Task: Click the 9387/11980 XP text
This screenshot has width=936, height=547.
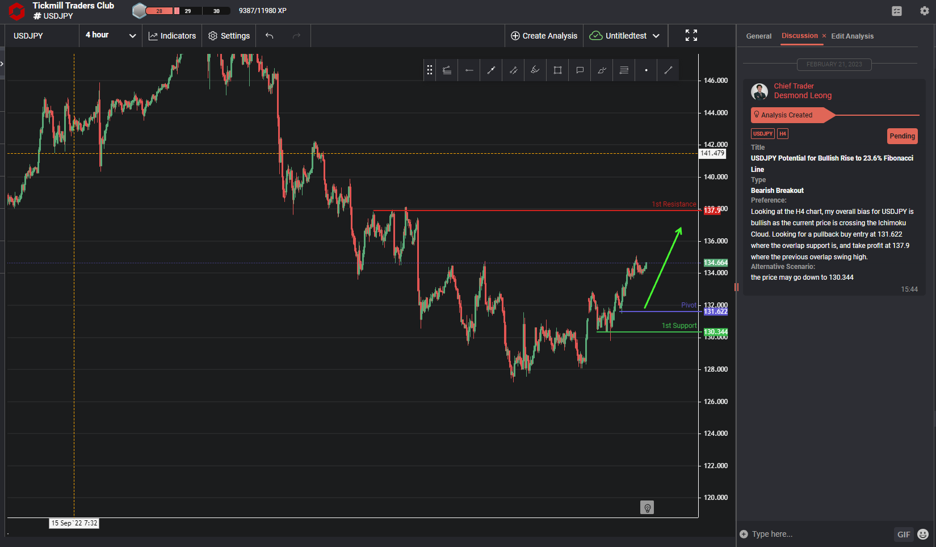Action: [x=262, y=11]
